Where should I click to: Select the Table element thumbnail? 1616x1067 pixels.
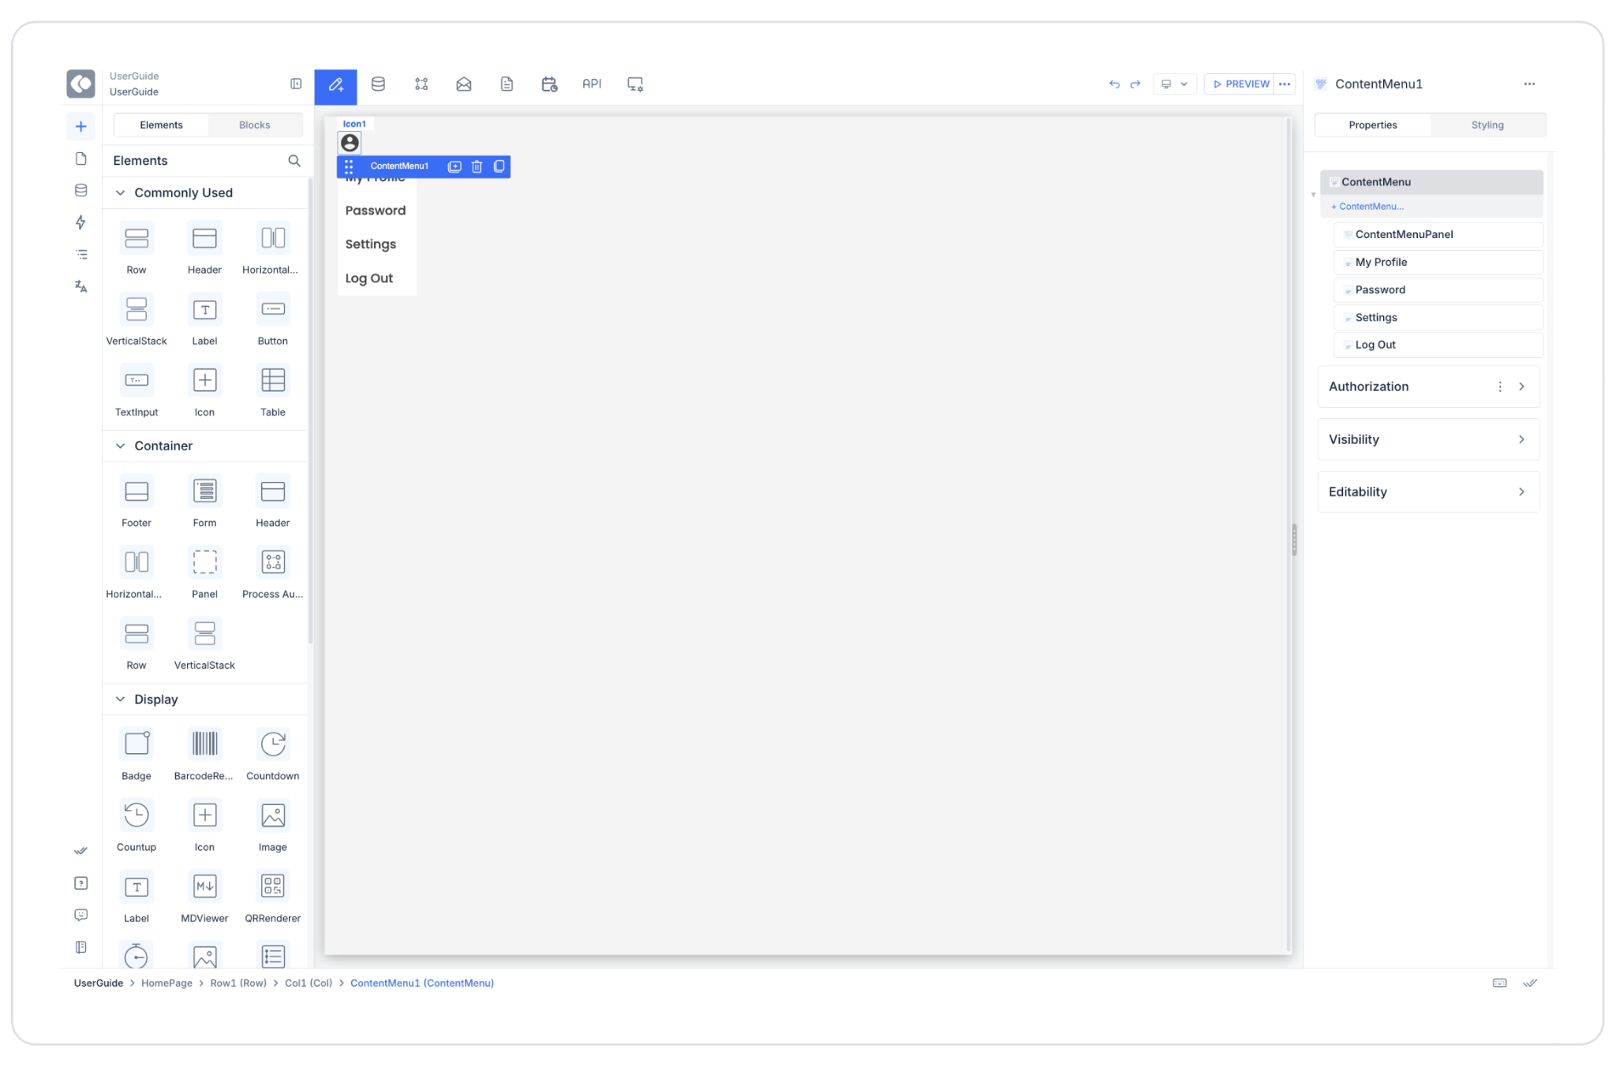(x=273, y=381)
